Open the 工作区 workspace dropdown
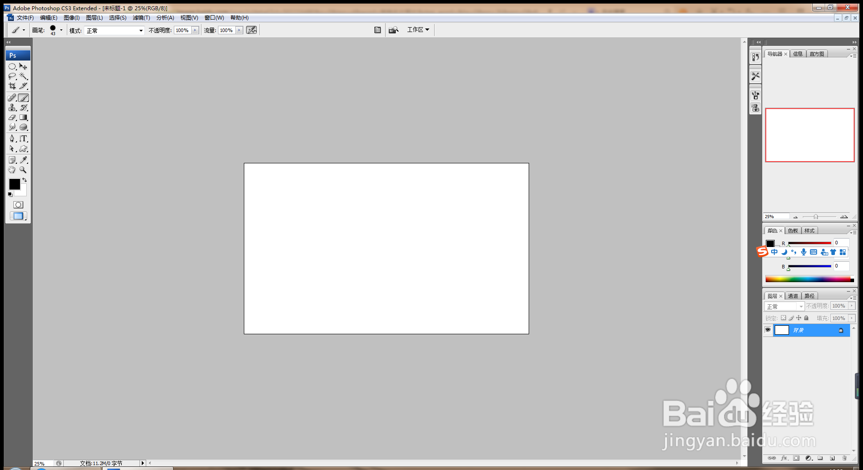 point(418,29)
